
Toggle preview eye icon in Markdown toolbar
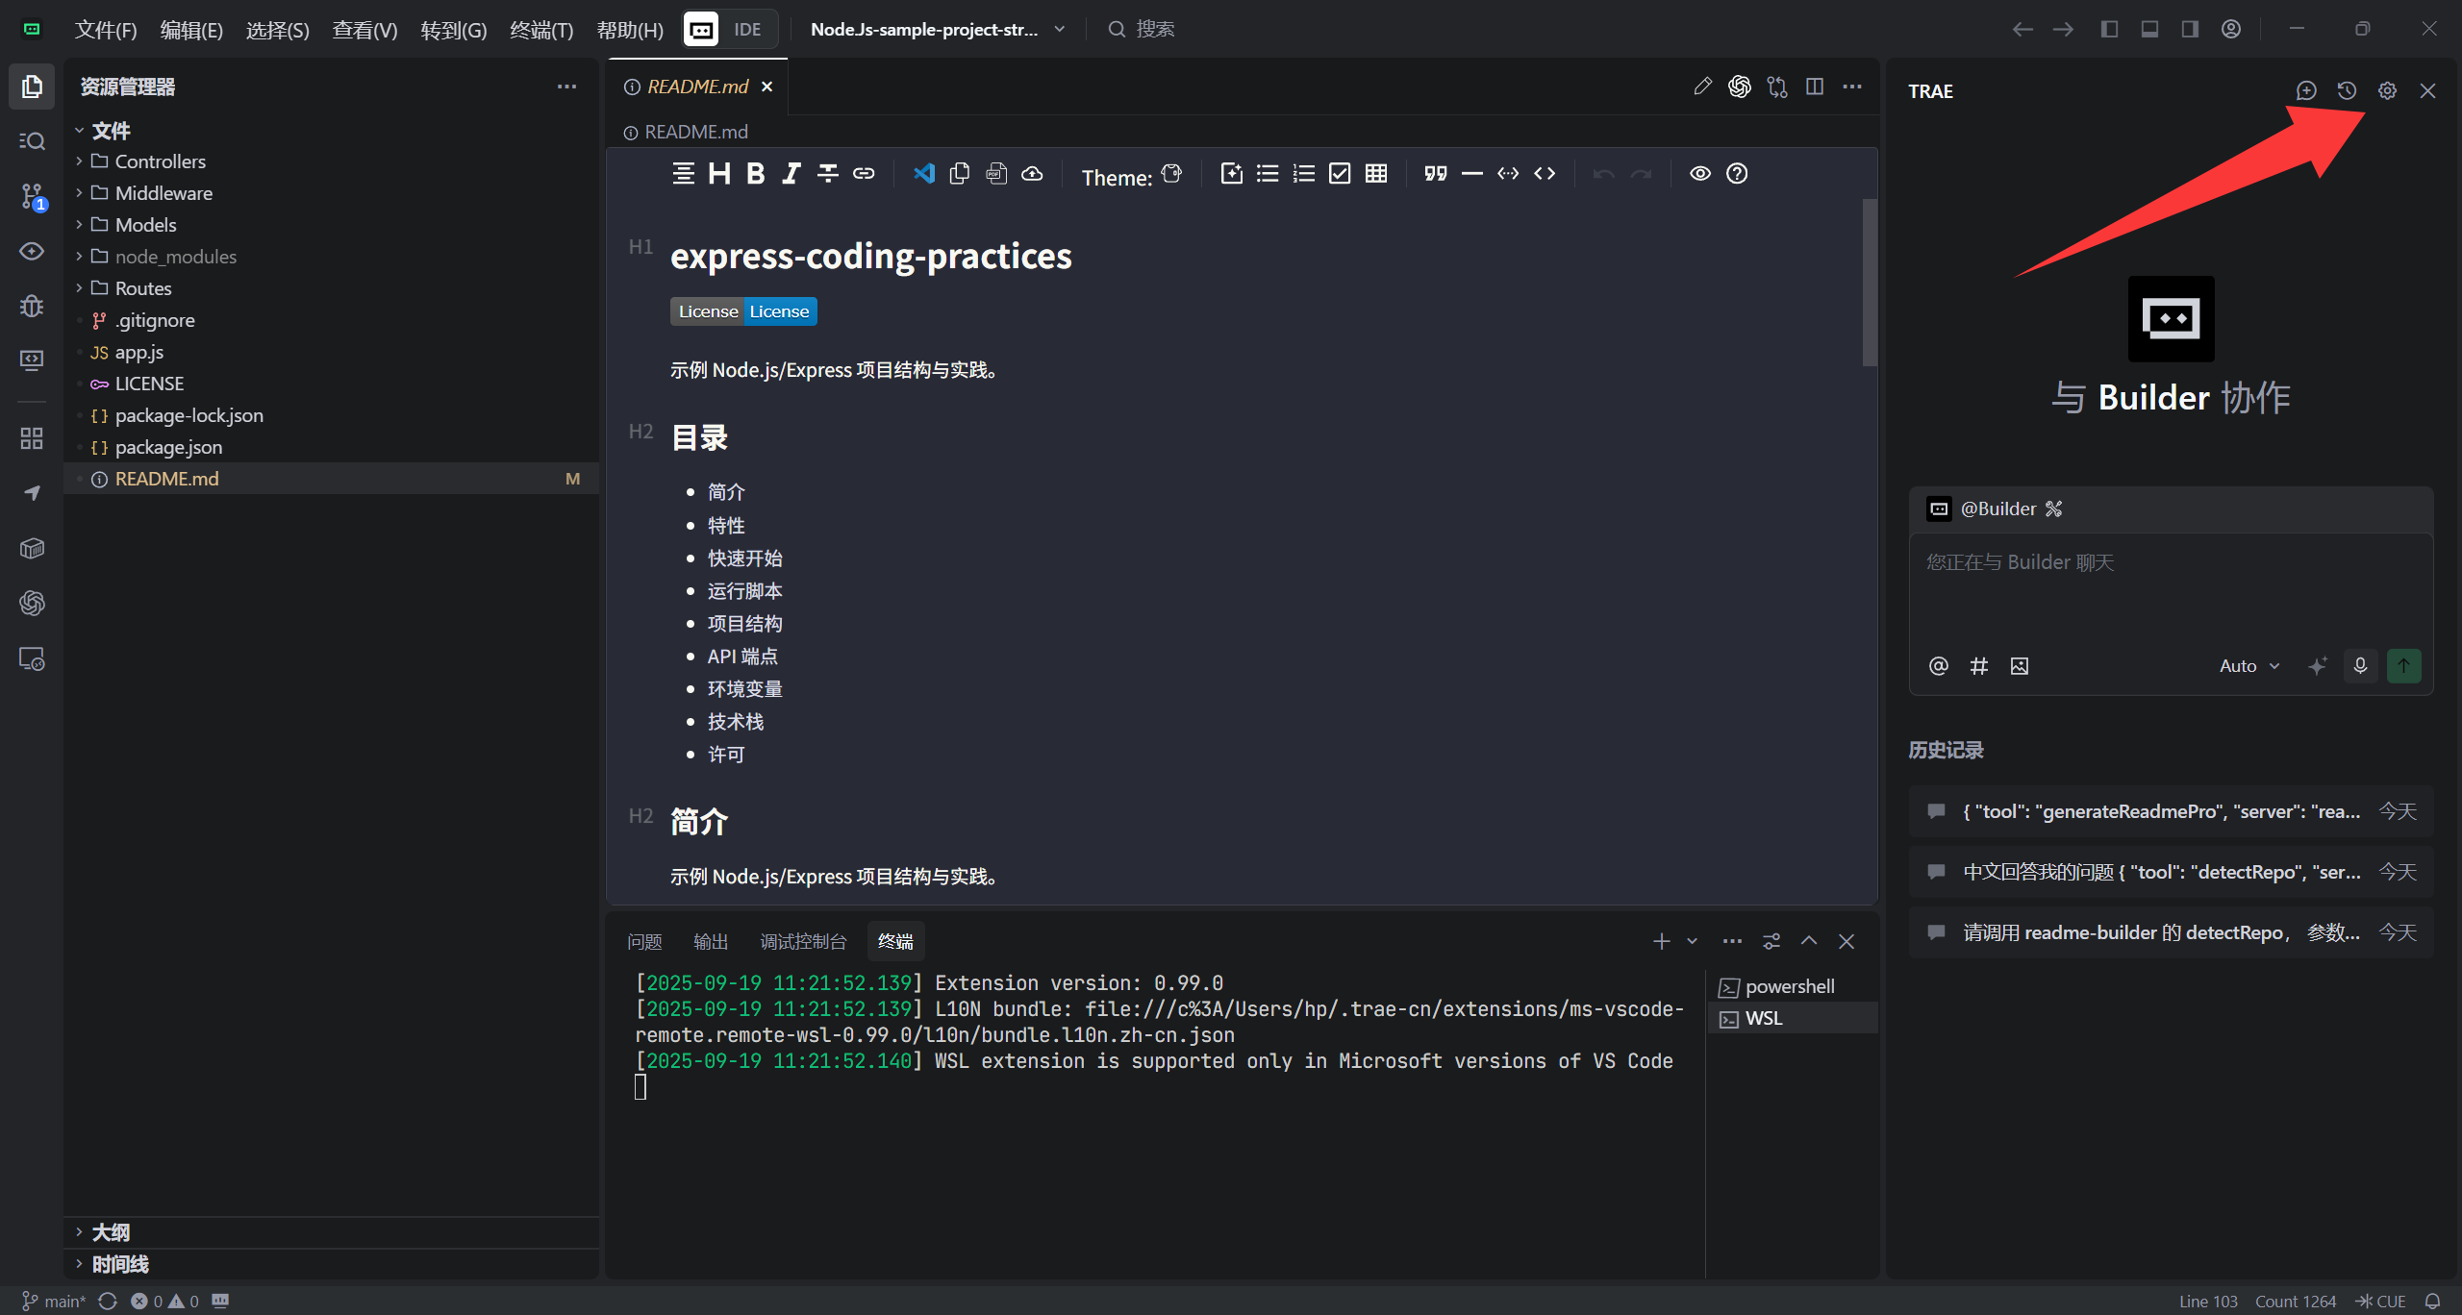pos(1700,173)
